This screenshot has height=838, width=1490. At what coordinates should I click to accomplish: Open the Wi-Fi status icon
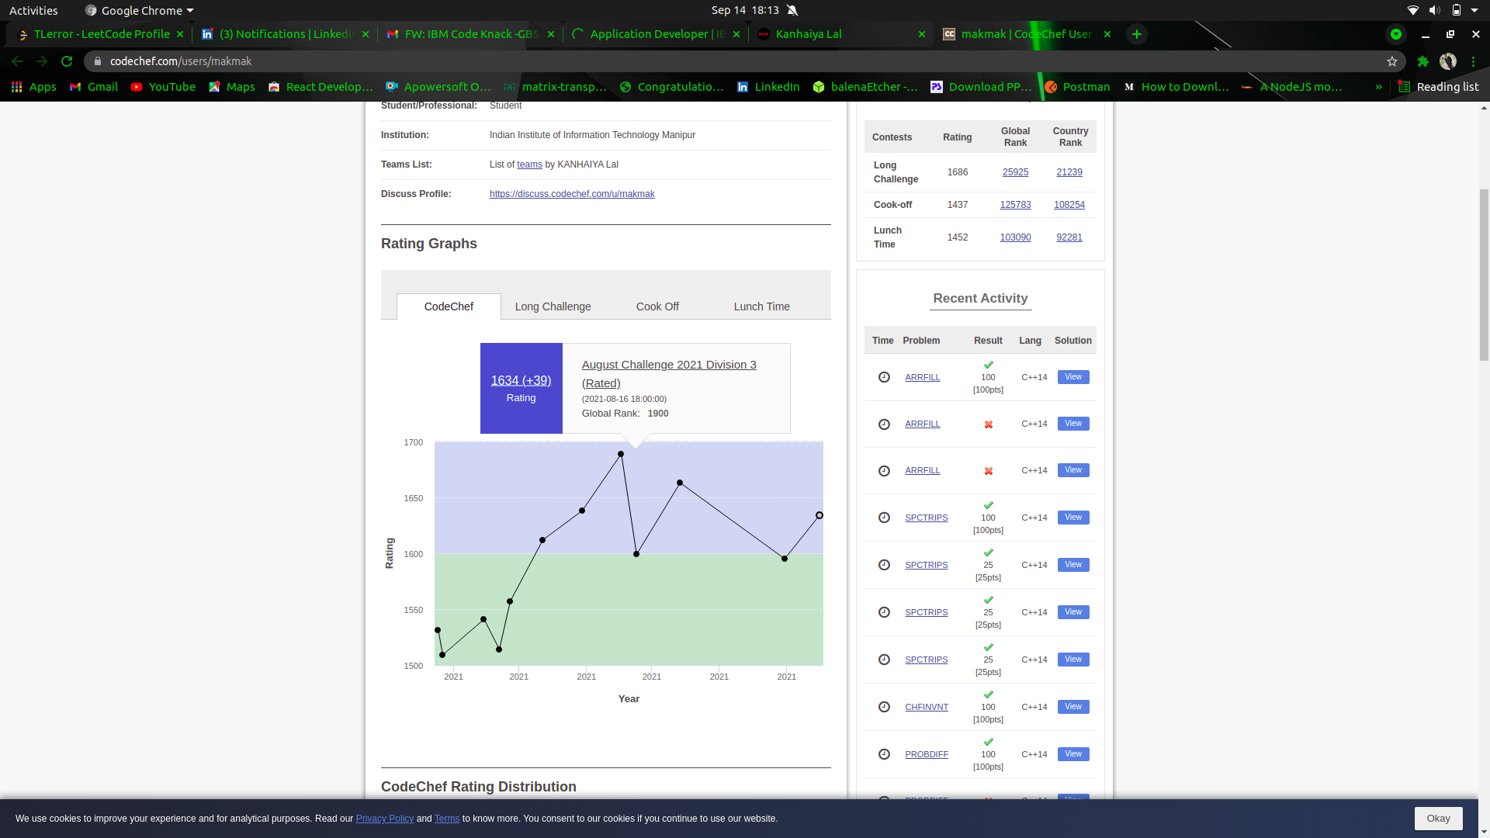pyautogui.click(x=1412, y=10)
